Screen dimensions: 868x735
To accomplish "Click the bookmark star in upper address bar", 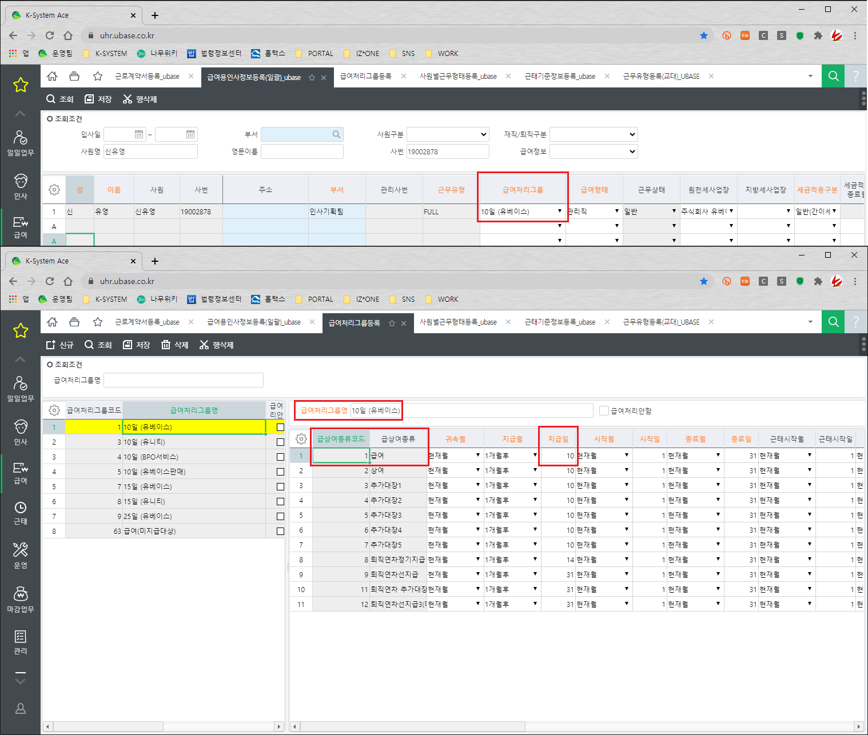I will [x=704, y=35].
